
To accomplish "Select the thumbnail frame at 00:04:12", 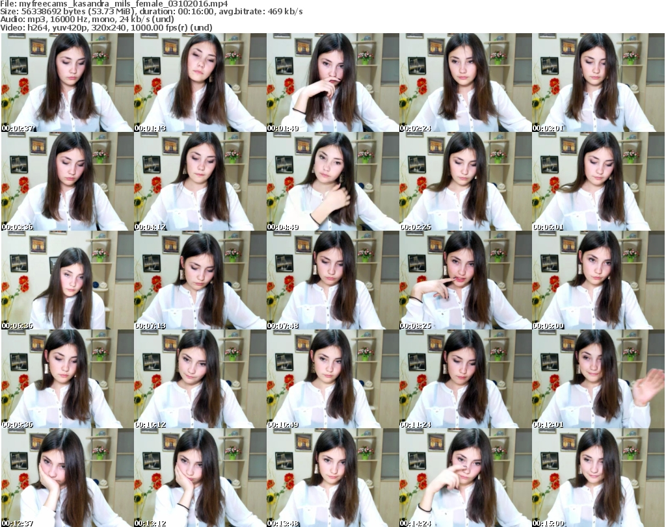I will coord(200,181).
